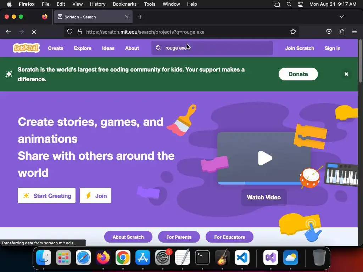Launch Google Chrome from the Dock
The image size is (363, 272).
pos(123,257)
